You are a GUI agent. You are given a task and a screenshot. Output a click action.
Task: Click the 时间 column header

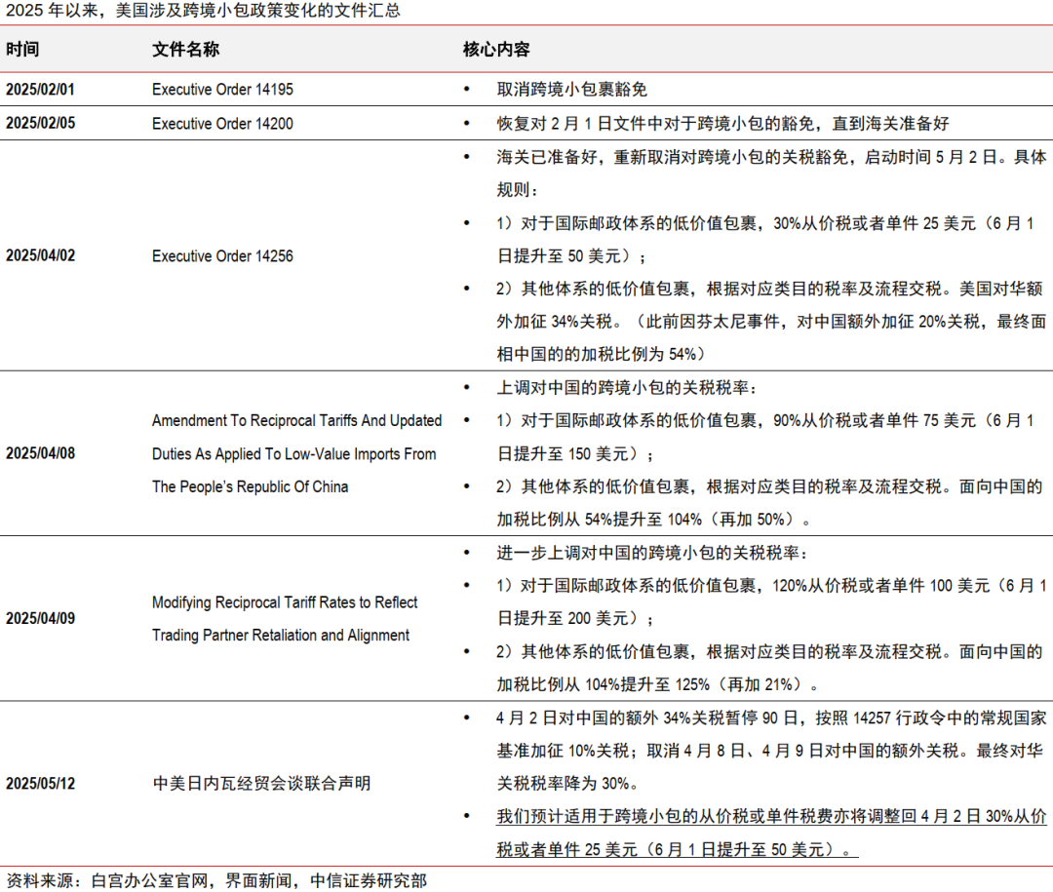23,50
